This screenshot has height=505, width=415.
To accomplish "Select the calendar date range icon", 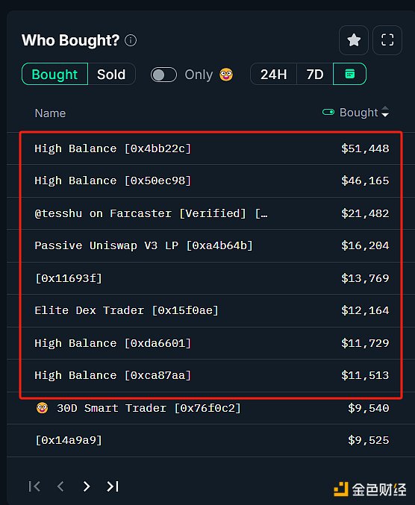I will [349, 74].
